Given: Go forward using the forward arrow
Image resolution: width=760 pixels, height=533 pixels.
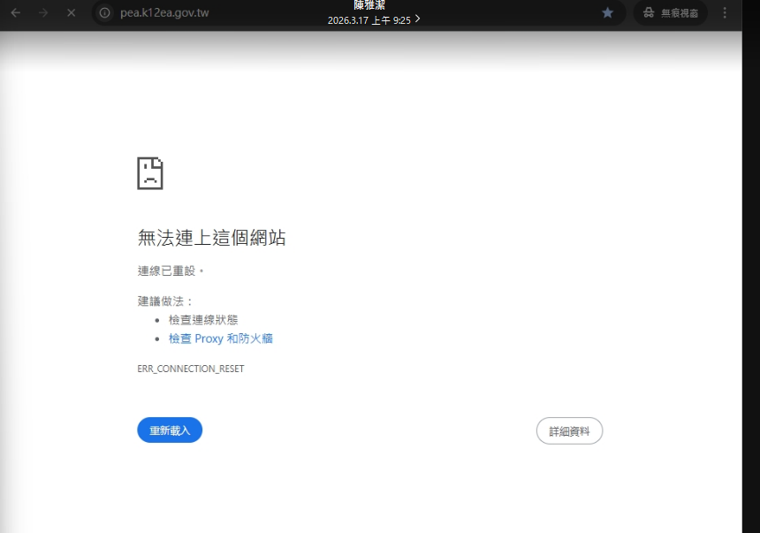Looking at the screenshot, I should 43,12.
